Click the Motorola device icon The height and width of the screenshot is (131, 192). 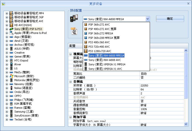tap(11, 80)
